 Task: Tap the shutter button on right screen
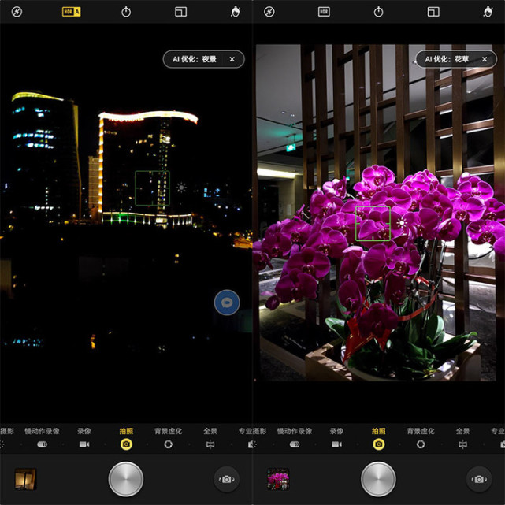[x=378, y=479]
